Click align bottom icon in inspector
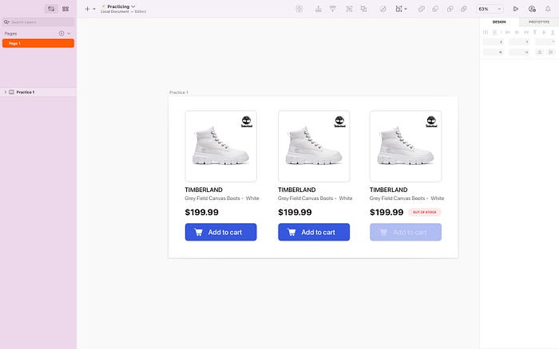The width and height of the screenshot is (559, 349). (x=553, y=33)
